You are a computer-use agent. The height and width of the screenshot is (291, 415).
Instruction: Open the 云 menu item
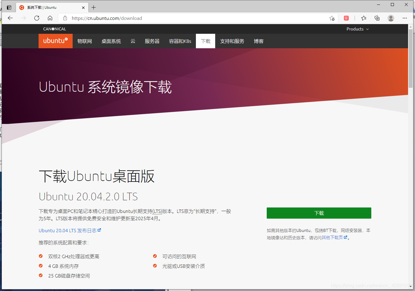[133, 41]
